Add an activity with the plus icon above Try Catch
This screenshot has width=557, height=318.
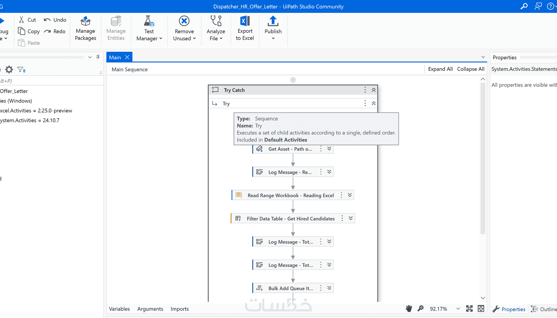pyautogui.click(x=293, y=80)
